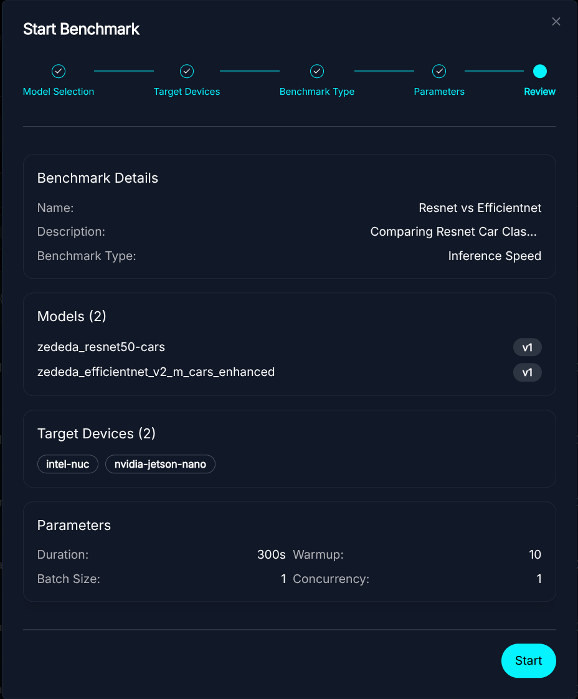
Task: Open the Benchmark Type step label
Action: (x=317, y=92)
